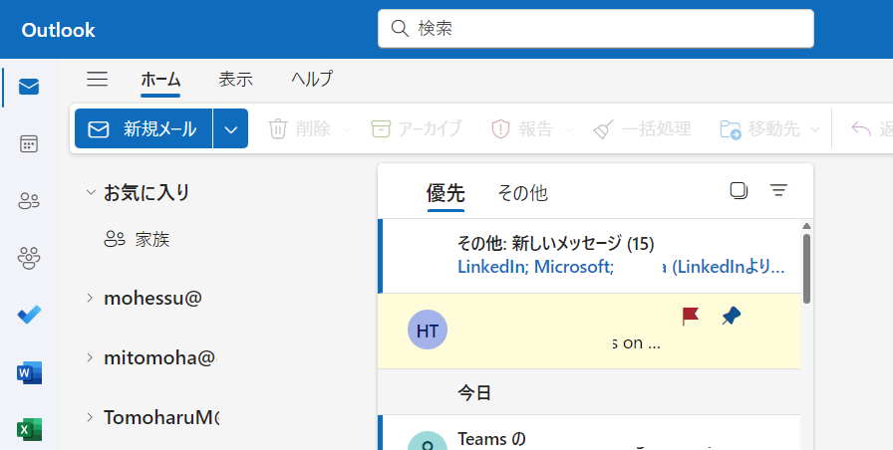Open the 新規メール dropdown arrow
893x450 pixels.
click(230, 128)
